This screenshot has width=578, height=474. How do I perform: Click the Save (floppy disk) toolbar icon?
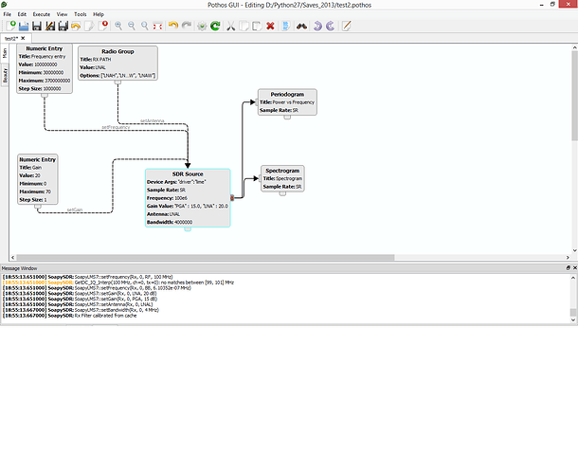[35, 26]
